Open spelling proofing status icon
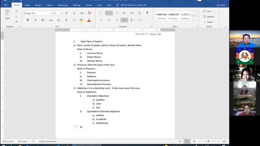Image resolution: width=260 pixels, height=146 pixels. click(x=33, y=142)
